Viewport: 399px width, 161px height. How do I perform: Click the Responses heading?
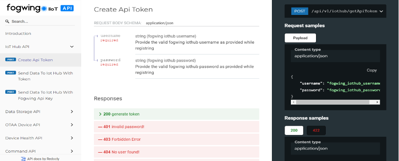click(x=108, y=99)
